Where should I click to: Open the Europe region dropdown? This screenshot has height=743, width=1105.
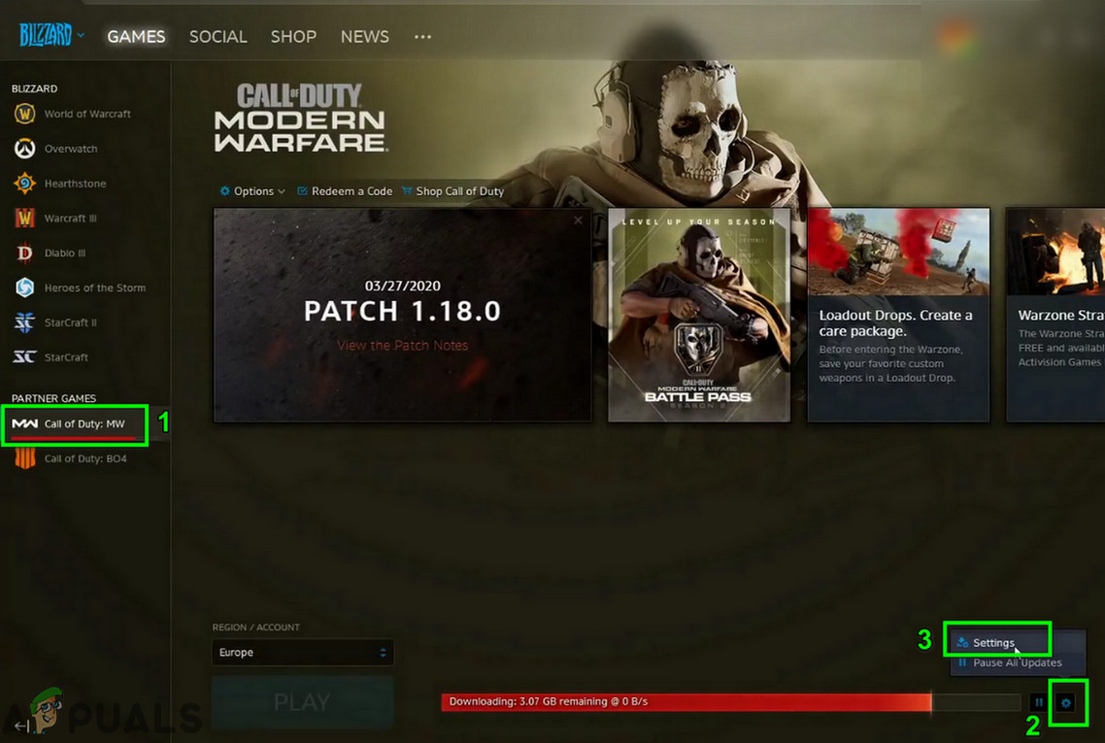pos(302,652)
